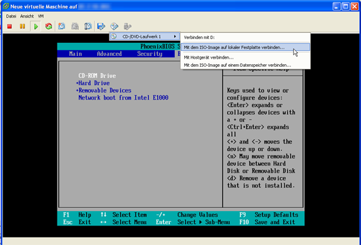
Task: Click the USB device connect icon
Action: pos(127,26)
